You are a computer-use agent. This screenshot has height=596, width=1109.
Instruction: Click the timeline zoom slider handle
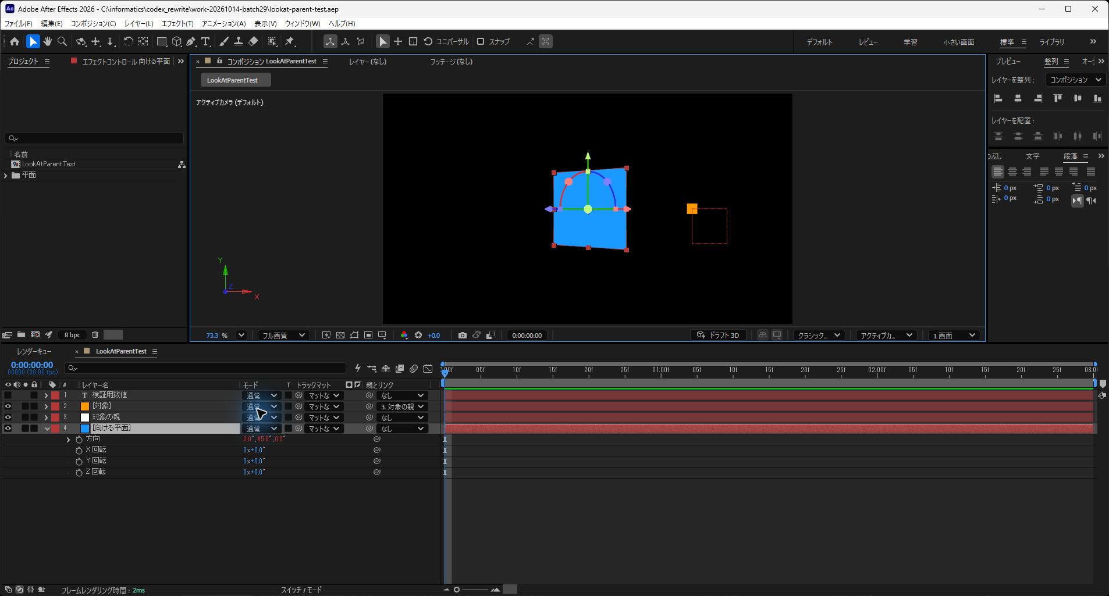coord(457,590)
